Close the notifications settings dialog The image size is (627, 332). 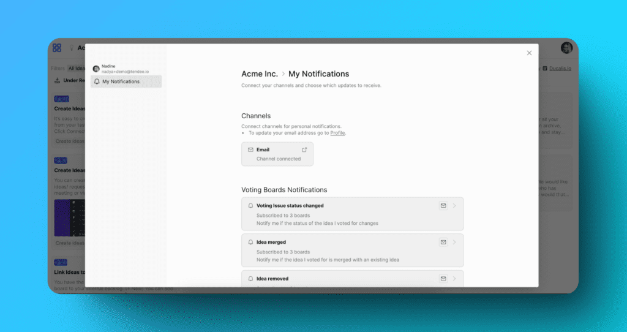530,53
